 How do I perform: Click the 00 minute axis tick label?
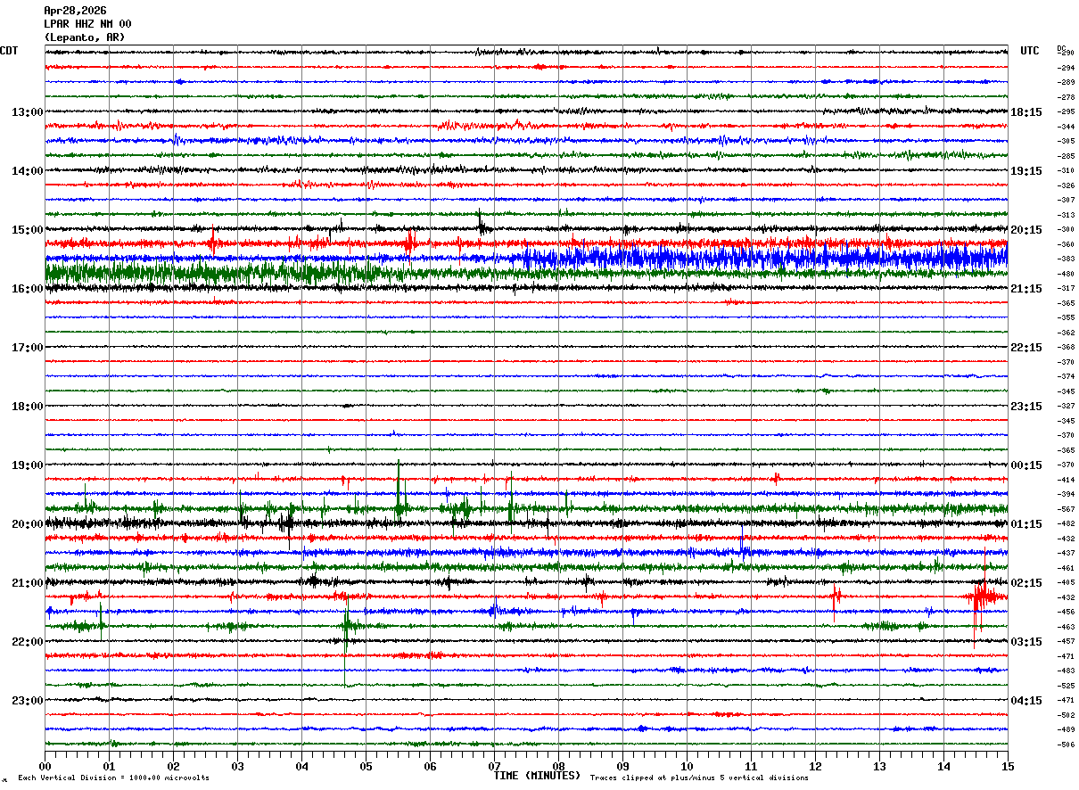pyautogui.click(x=45, y=766)
